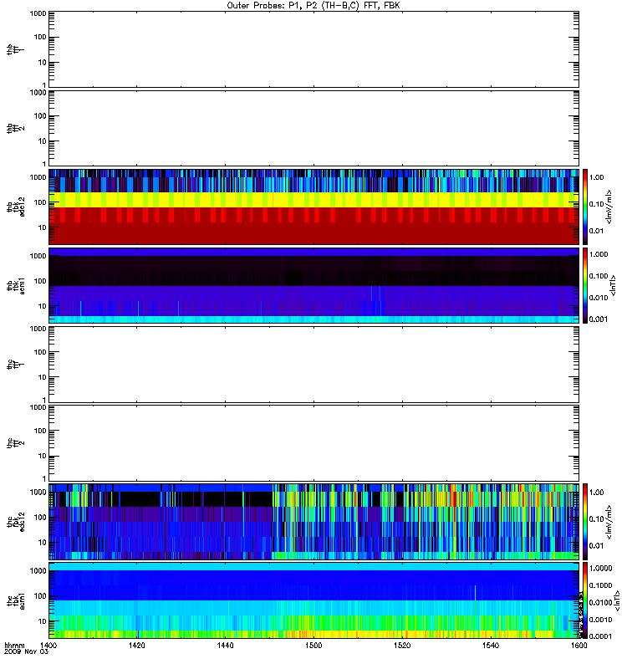The image size is (627, 669).
Task: Click the 'thc fbk edc12' y-axis title
Action: pyautogui.click(x=16, y=522)
